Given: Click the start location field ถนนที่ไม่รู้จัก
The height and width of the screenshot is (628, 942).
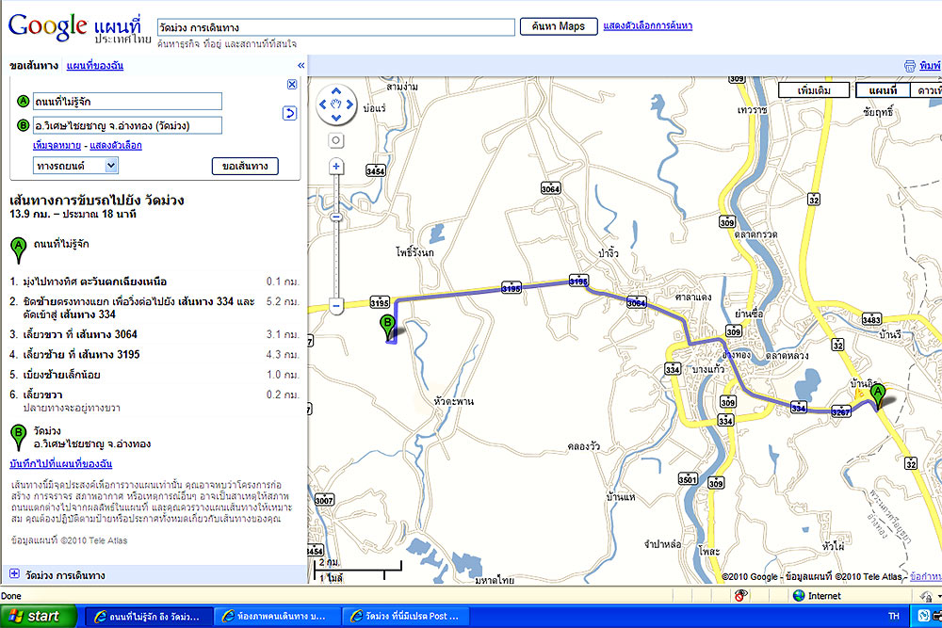Looking at the screenshot, I should coord(127,101).
